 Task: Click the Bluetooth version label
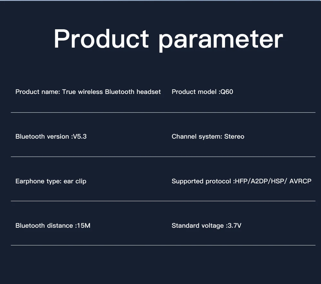[x=42, y=137]
